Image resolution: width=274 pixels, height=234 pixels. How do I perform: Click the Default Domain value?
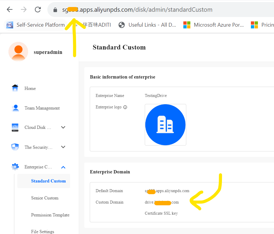tap(167, 191)
